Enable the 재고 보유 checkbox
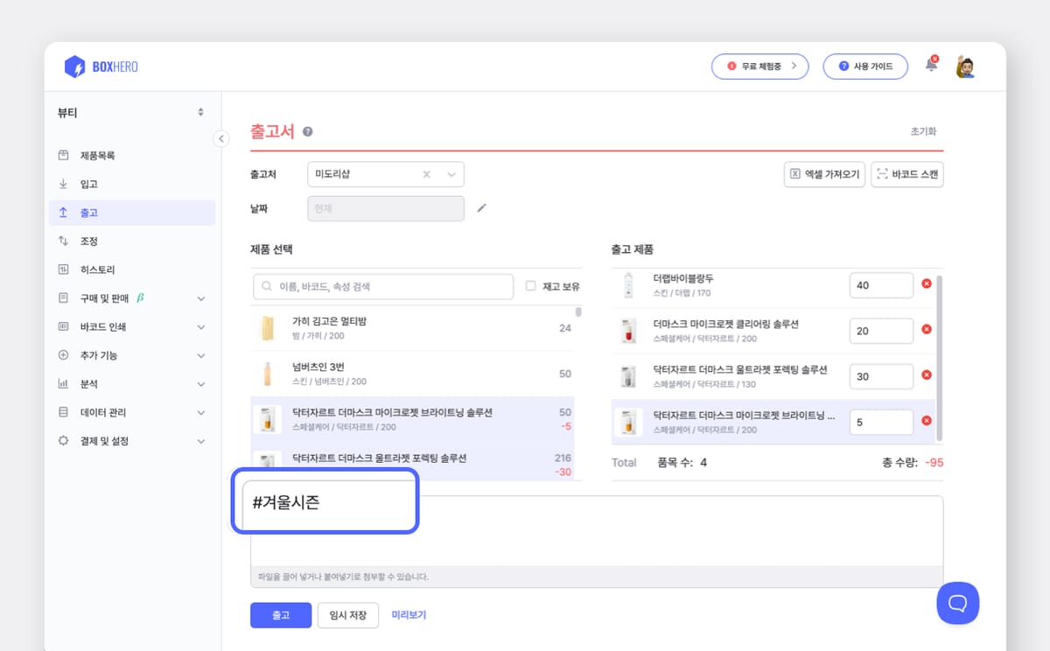1050x651 pixels. [530, 286]
